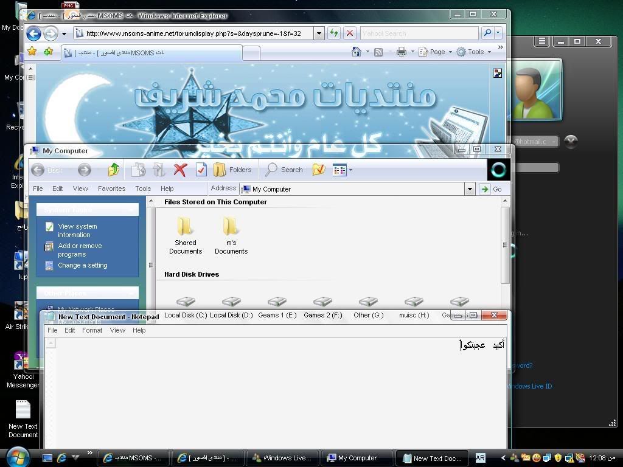Expand the IE address bar URL dropdown
This screenshot has width=623, height=467.
(x=319, y=33)
